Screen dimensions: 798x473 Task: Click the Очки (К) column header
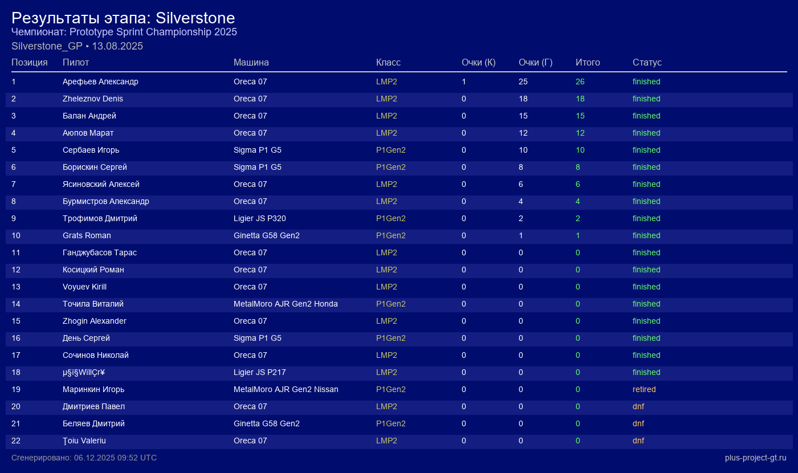pyautogui.click(x=478, y=62)
